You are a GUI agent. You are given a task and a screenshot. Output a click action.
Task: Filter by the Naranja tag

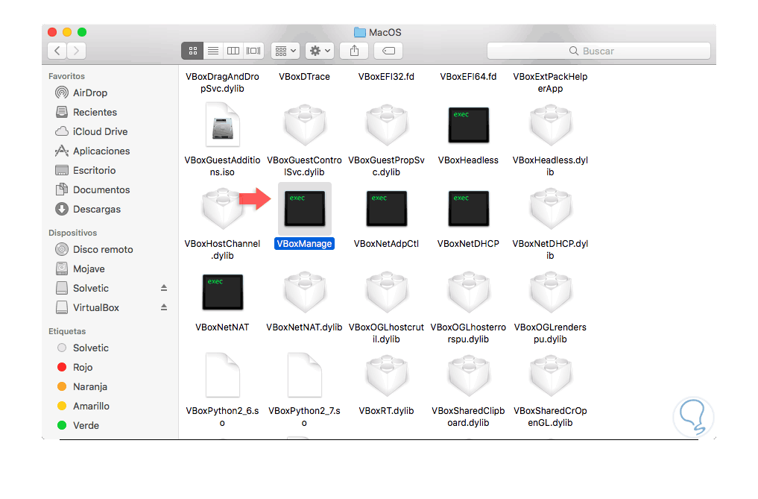pyautogui.click(x=82, y=386)
